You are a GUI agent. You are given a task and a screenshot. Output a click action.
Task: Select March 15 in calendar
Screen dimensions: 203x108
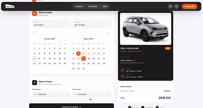73,58
